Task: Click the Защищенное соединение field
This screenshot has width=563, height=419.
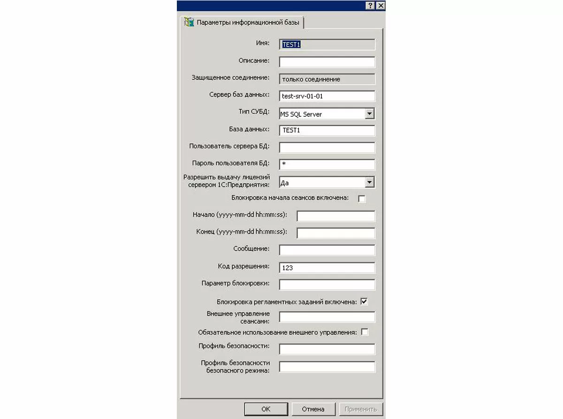Action: pos(327,79)
